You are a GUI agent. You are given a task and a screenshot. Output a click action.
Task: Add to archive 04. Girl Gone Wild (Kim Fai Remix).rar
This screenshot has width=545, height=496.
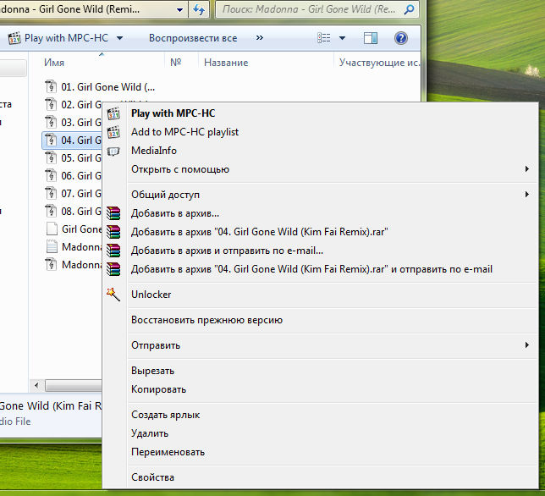pyautogui.click(x=259, y=232)
